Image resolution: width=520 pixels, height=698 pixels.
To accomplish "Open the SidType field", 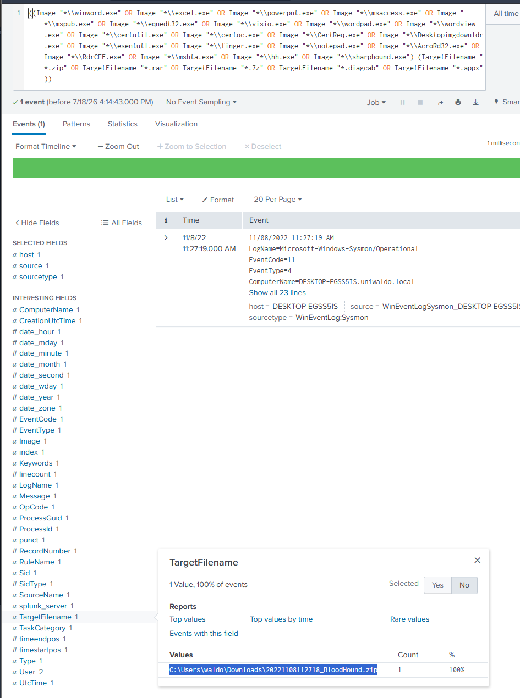I will coord(33,584).
